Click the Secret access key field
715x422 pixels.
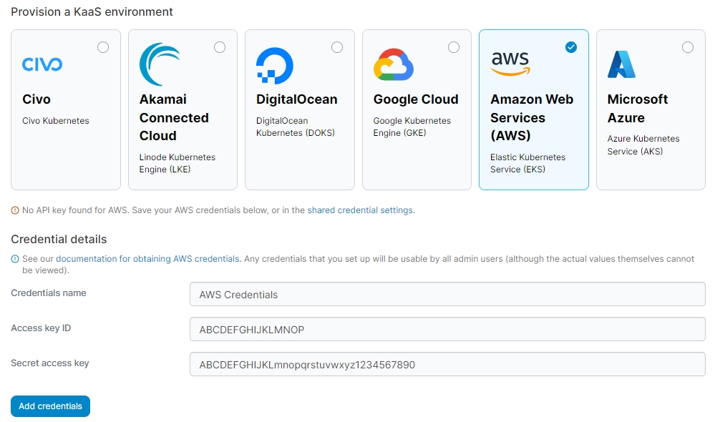pos(447,364)
